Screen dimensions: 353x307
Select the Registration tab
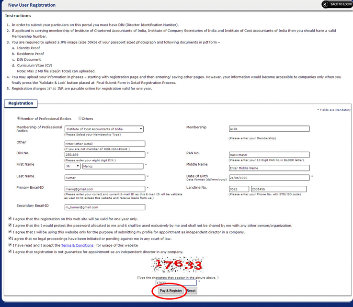tap(21, 103)
